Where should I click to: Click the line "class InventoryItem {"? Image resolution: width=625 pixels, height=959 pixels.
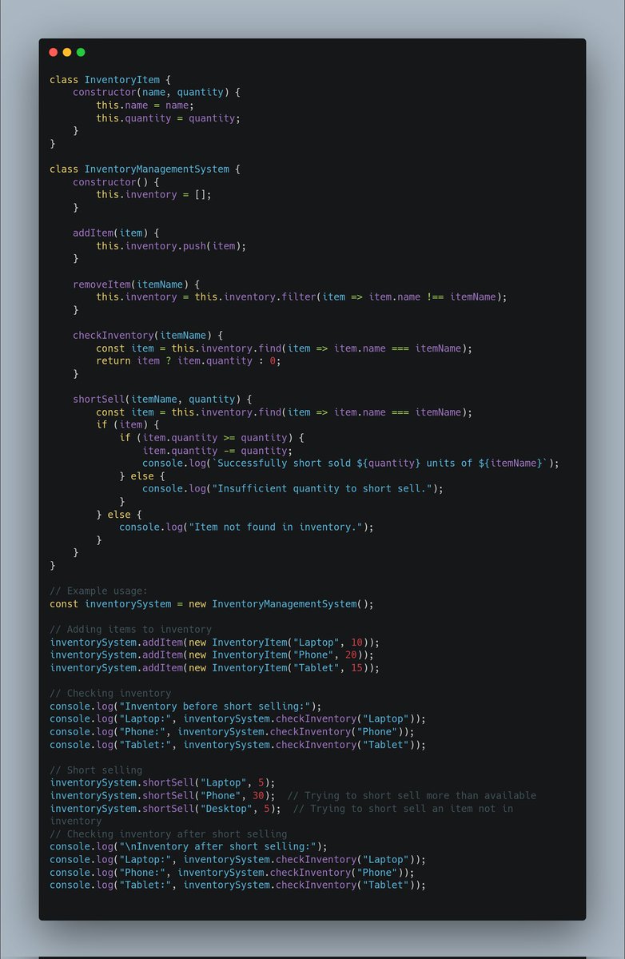coord(110,80)
